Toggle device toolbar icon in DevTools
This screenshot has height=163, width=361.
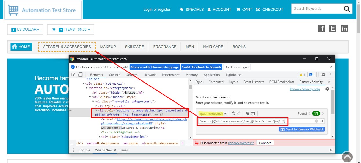click(x=80, y=75)
